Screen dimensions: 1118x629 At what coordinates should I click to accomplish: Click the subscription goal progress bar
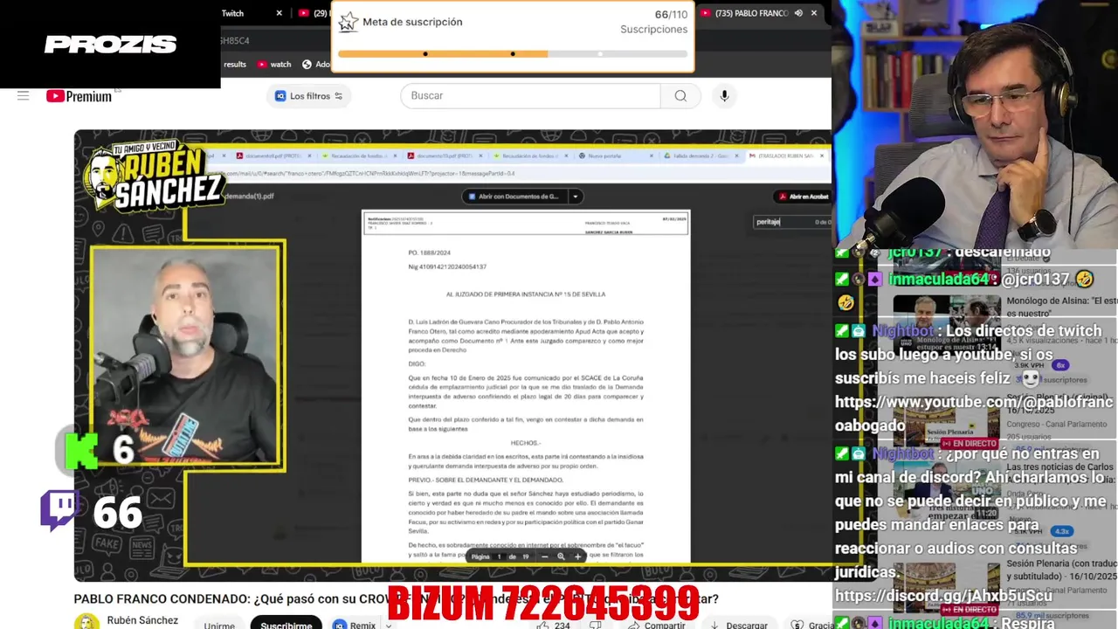[x=513, y=54]
